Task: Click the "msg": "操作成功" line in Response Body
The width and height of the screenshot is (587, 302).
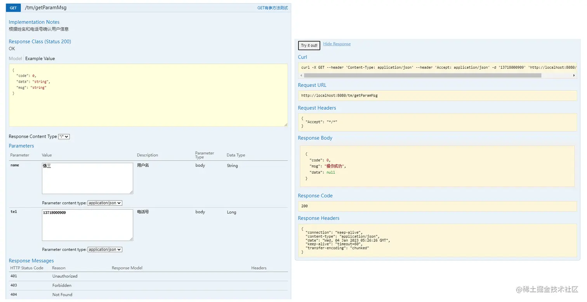Action: pos(327,166)
